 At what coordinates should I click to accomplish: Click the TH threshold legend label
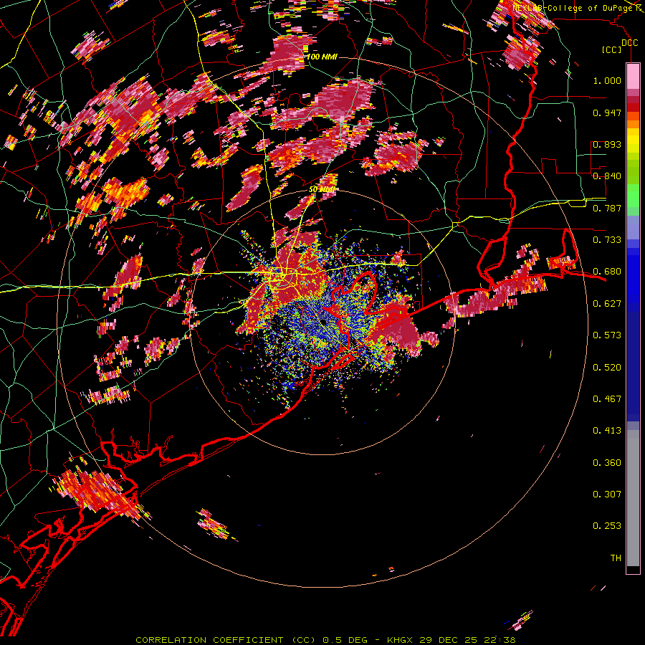pos(616,558)
